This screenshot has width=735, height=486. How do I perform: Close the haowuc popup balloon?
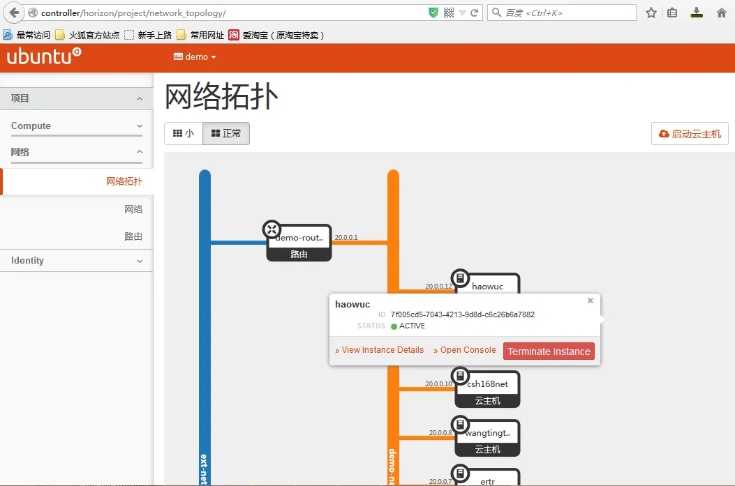(591, 301)
